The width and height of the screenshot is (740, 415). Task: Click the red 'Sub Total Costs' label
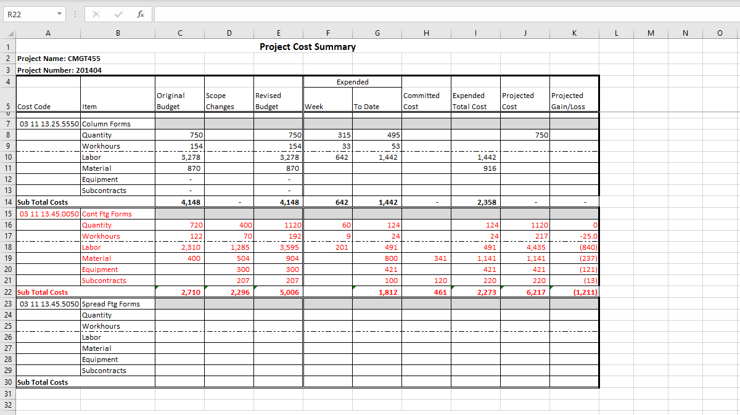click(43, 292)
